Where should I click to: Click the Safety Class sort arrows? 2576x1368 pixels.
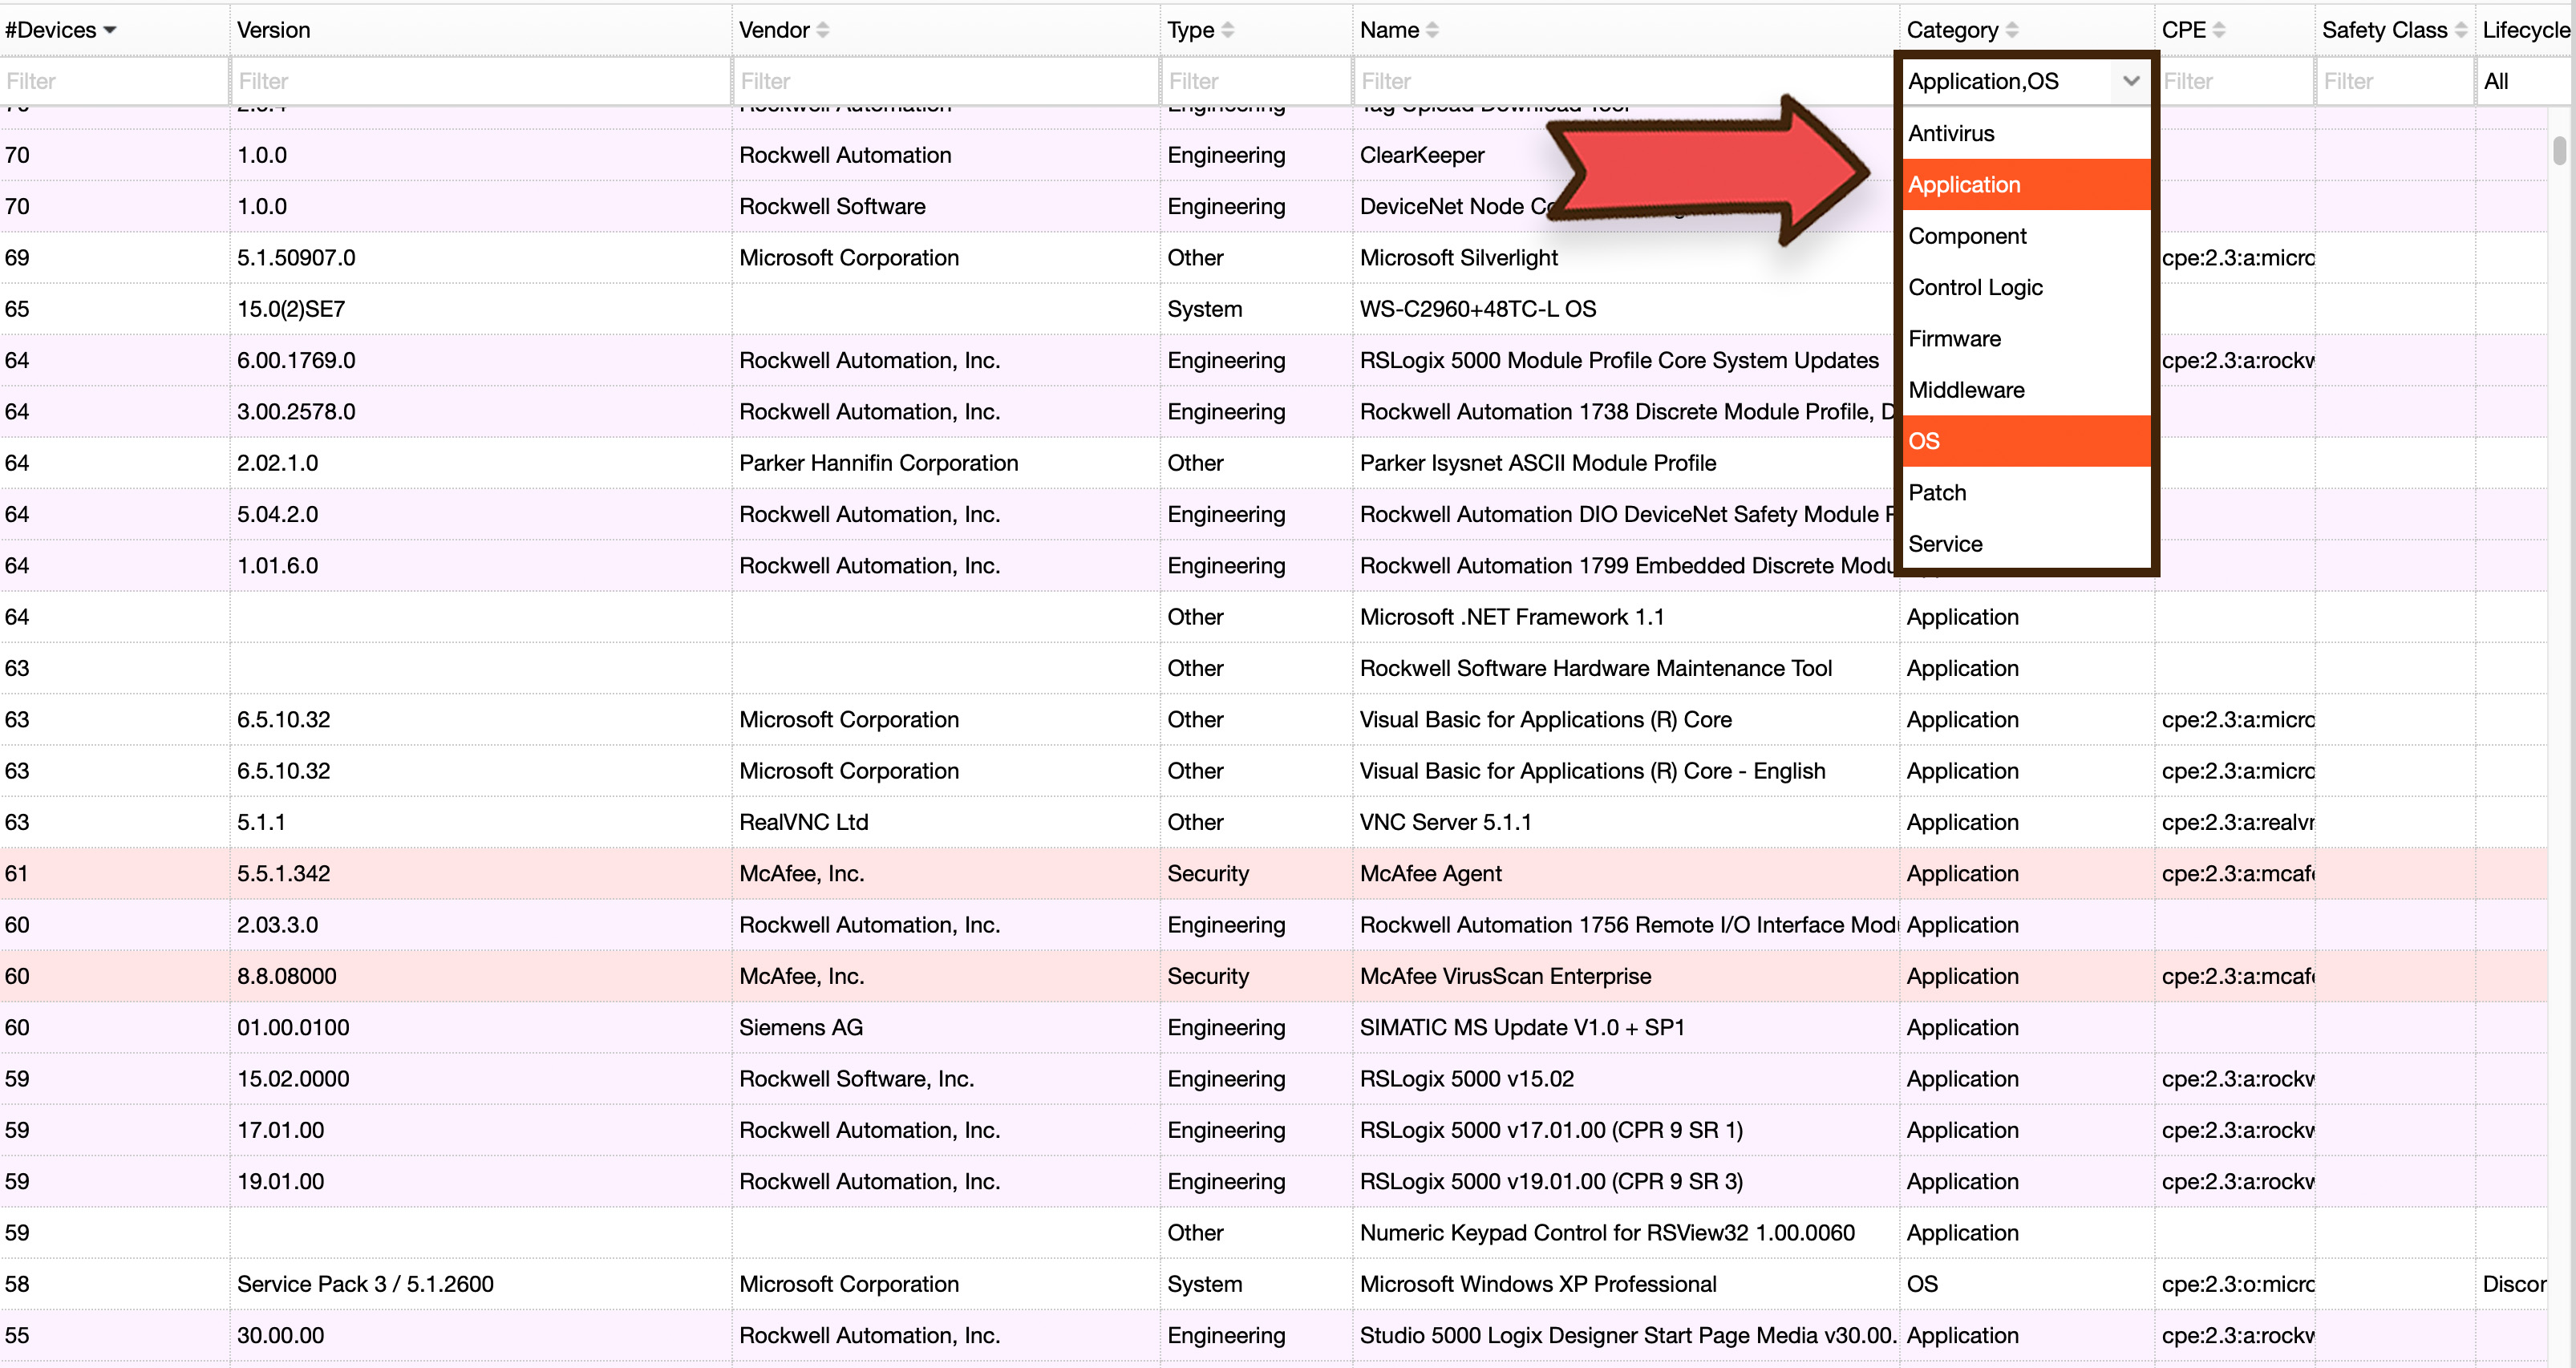[x=2460, y=30]
